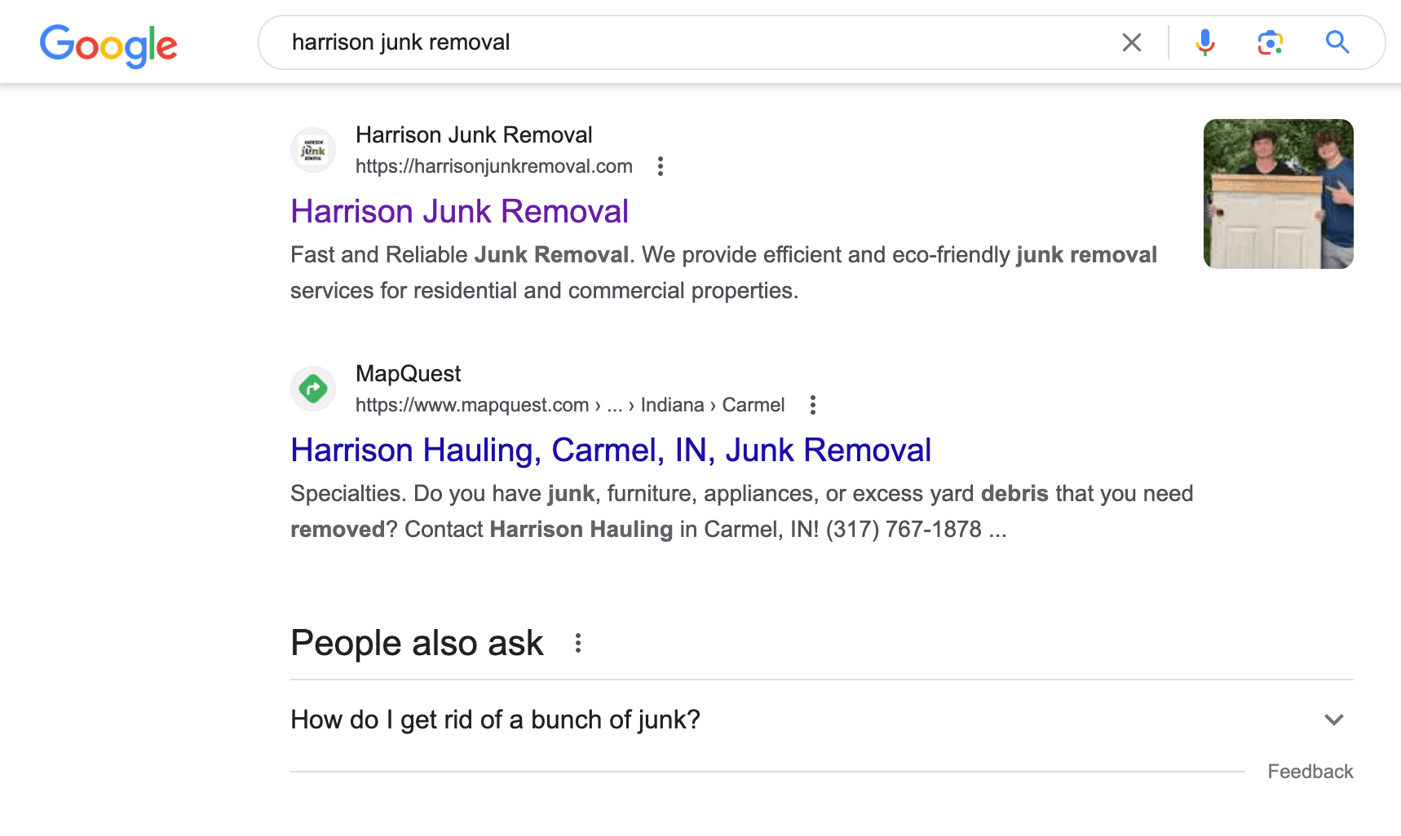
Task: Click the Harrison Junk Removal site favicon
Action: coord(313,150)
